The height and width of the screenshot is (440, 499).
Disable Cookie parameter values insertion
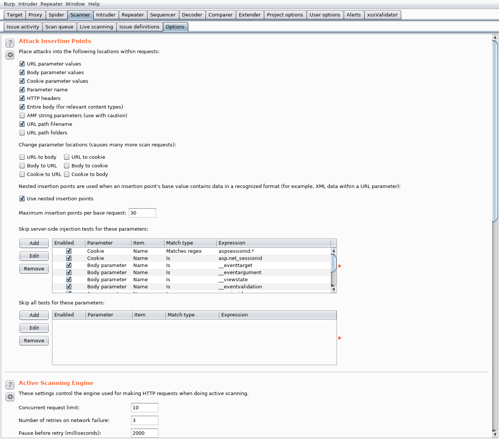(x=22, y=81)
